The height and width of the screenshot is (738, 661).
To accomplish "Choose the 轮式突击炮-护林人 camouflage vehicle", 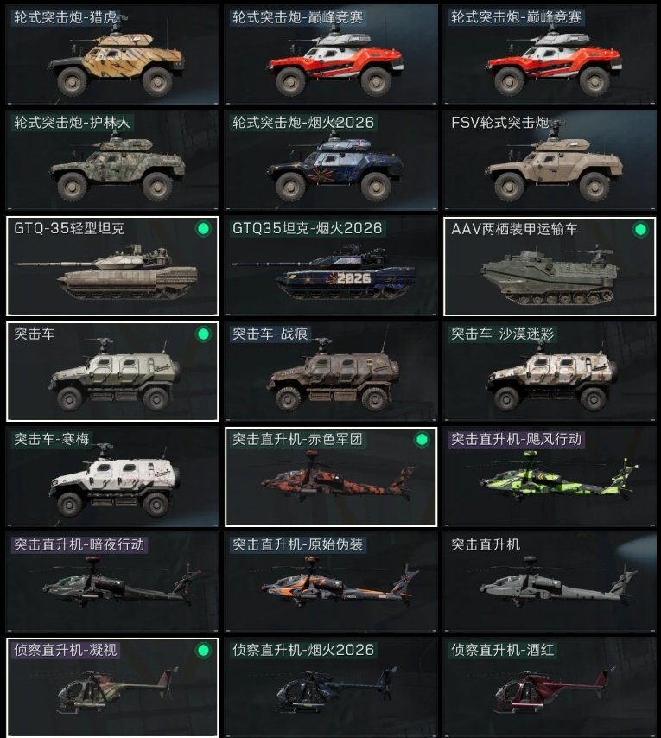I will click(x=112, y=160).
